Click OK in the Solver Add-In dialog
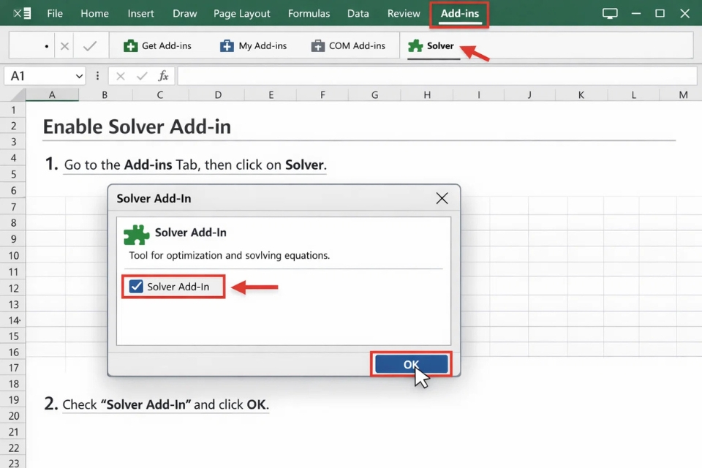 411,363
